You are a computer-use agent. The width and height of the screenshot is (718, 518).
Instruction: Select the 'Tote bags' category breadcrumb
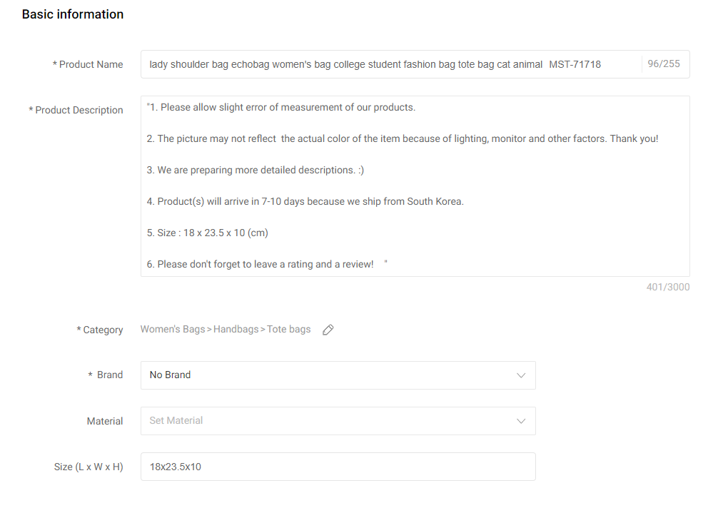tap(289, 330)
